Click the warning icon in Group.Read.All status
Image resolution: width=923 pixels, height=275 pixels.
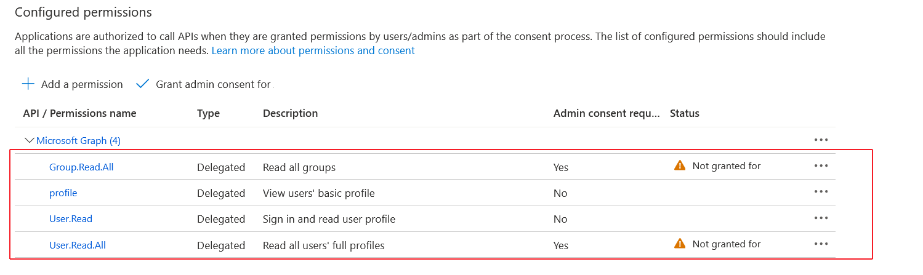pyautogui.click(x=680, y=165)
